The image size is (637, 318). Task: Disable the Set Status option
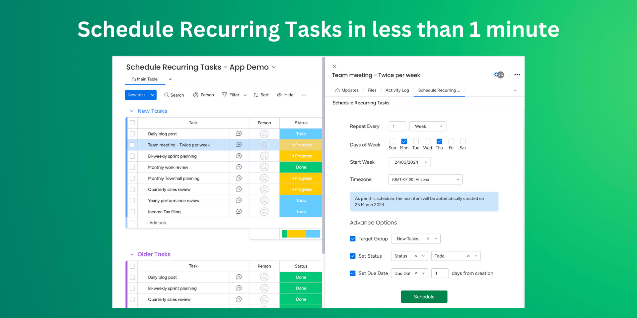353,256
